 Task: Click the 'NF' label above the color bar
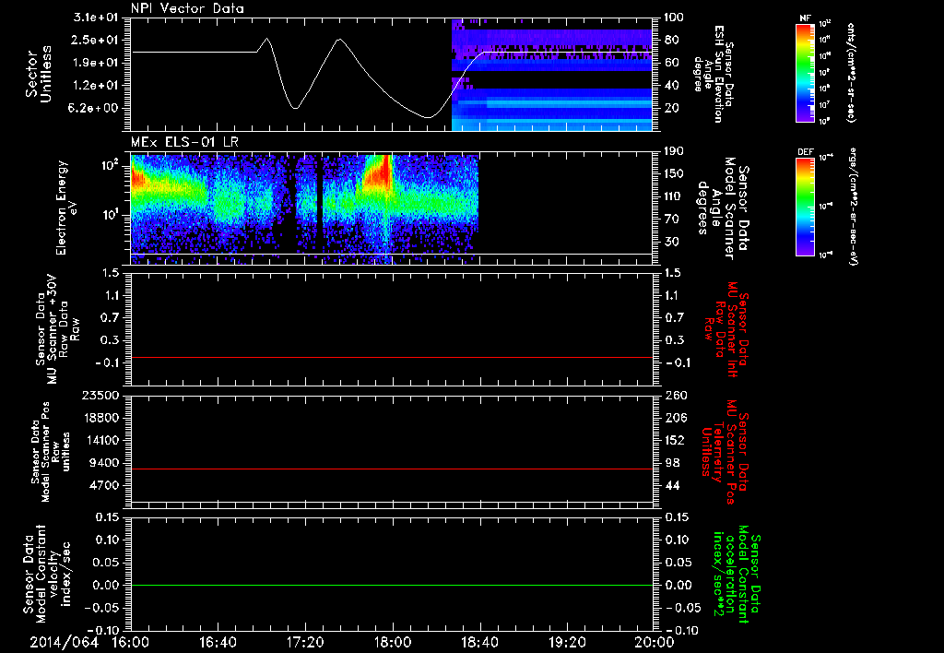[806, 18]
